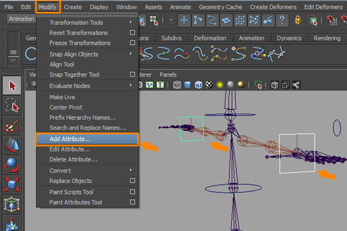Select the Scale tool cube icon
Screen dimensions: 347x231
(x=12, y=185)
